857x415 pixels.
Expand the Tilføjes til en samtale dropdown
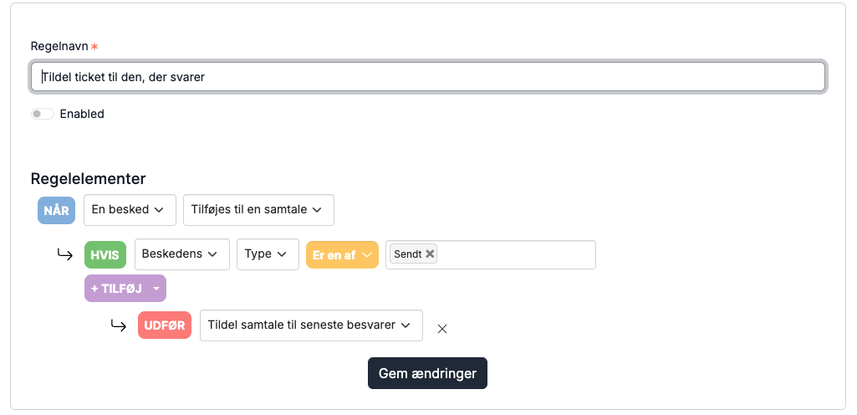tap(258, 210)
